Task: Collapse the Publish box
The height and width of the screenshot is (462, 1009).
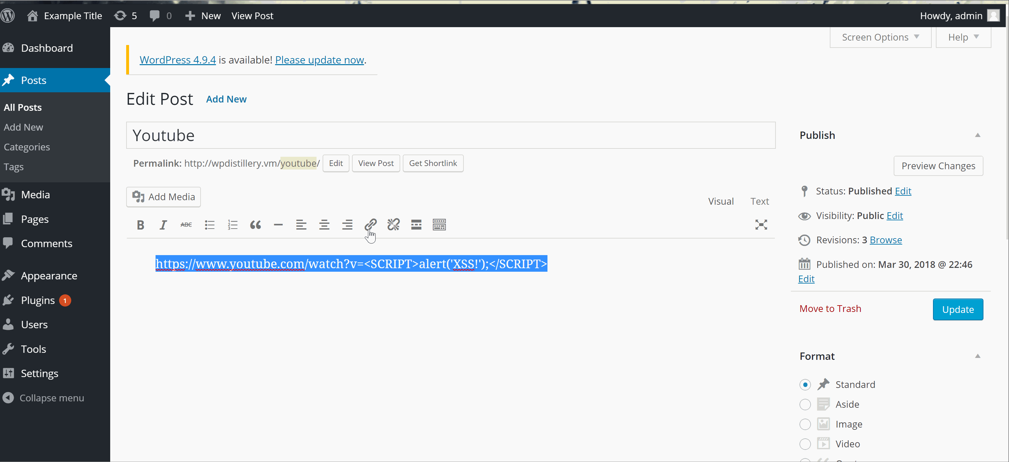Action: click(978, 135)
